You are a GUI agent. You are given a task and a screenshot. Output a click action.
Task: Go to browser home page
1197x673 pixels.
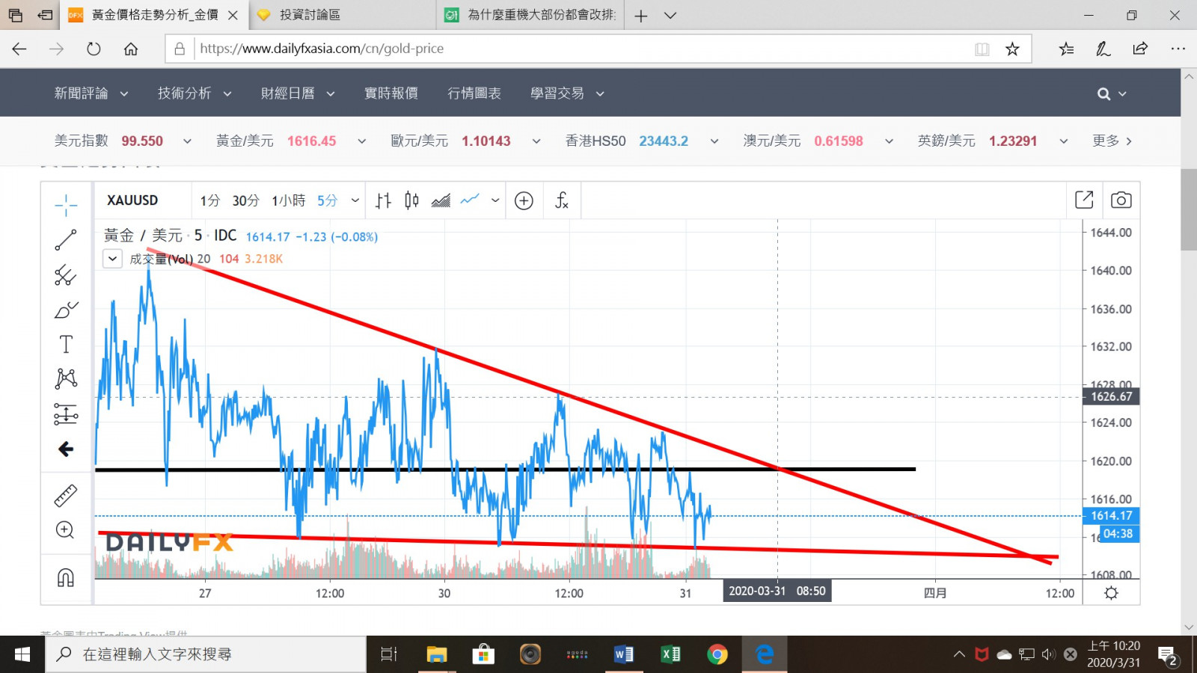pos(131,49)
